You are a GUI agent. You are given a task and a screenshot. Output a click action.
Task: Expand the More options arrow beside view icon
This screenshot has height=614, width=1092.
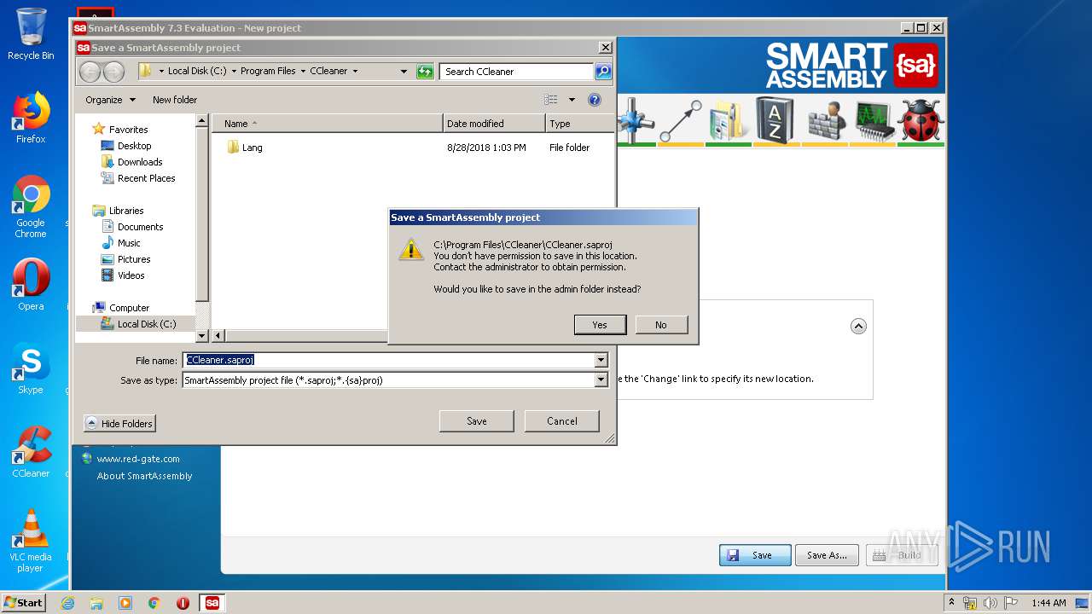[572, 100]
